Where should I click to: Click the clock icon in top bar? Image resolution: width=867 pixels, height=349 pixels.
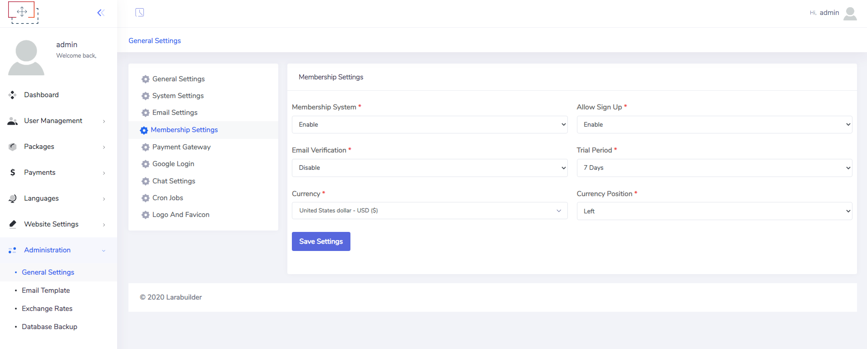coord(140,13)
